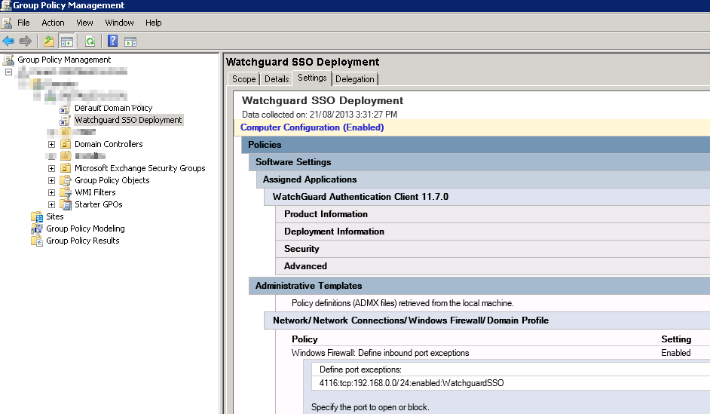710x414 pixels.
Task: Select the Domain Controllers tree item
Action: (109, 144)
